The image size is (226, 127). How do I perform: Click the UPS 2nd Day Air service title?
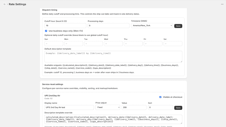(52, 96)
